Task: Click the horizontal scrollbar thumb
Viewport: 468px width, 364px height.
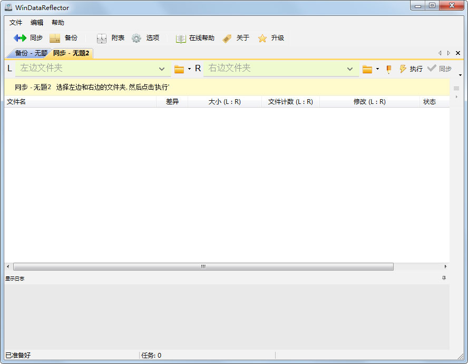Action: pos(203,266)
